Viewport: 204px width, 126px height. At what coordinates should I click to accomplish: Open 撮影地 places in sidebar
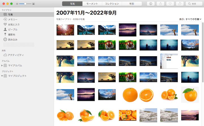[12, 34]
